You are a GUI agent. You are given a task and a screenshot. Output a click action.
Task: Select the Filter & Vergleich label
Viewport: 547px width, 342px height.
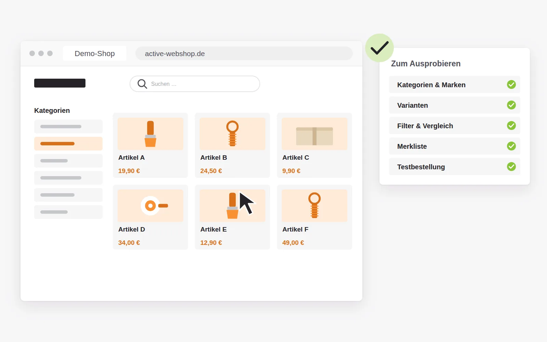point(425,126)
